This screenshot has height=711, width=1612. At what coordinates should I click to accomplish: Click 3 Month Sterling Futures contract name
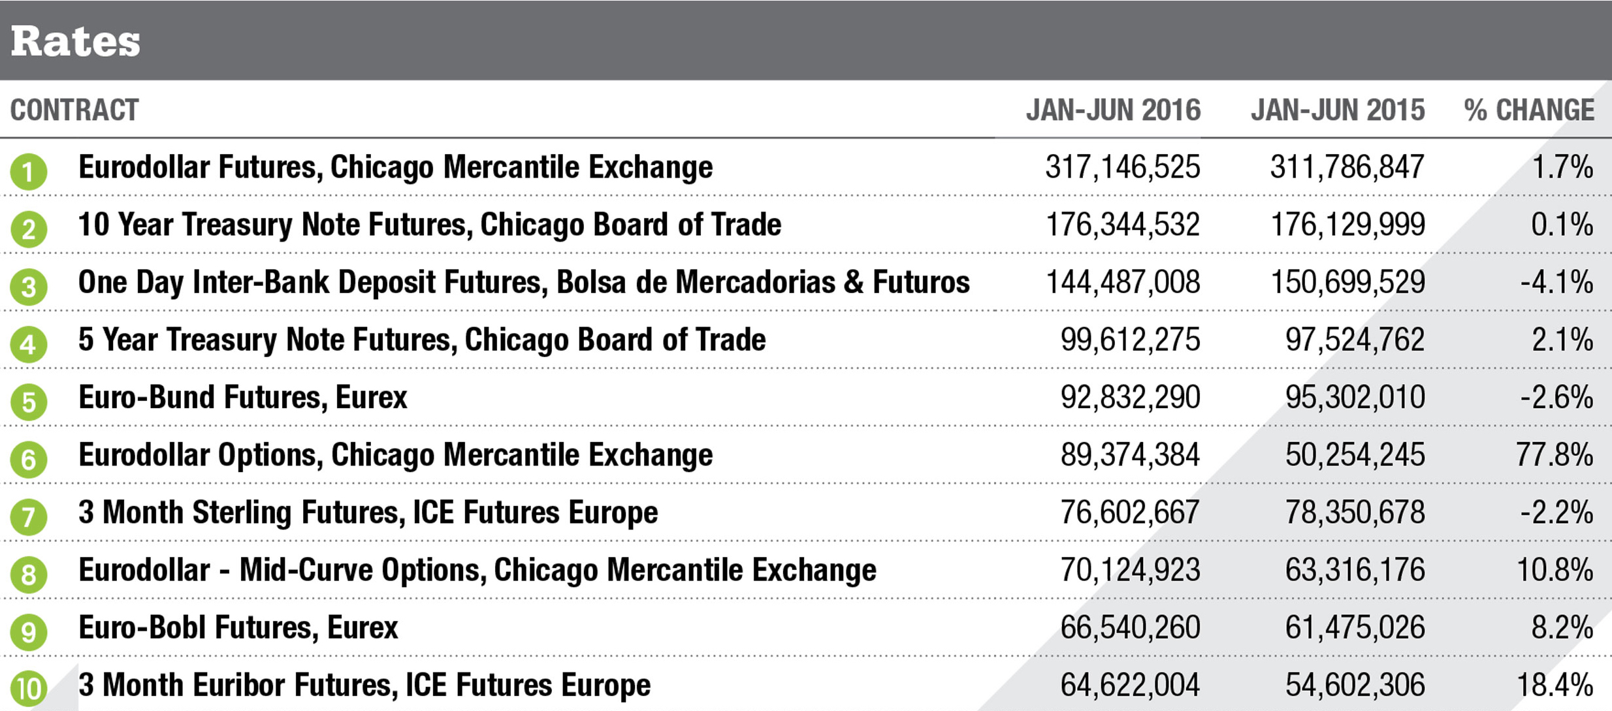coord(368,513)
